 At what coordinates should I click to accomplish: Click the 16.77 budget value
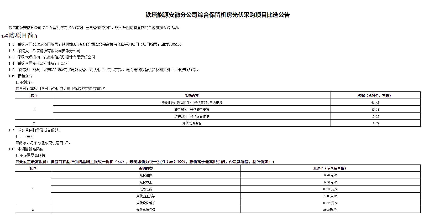(375, 123)
